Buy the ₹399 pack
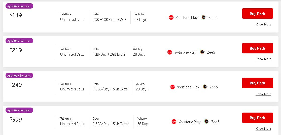This screenshot has width=281, height=135. [x=258, y=118]
